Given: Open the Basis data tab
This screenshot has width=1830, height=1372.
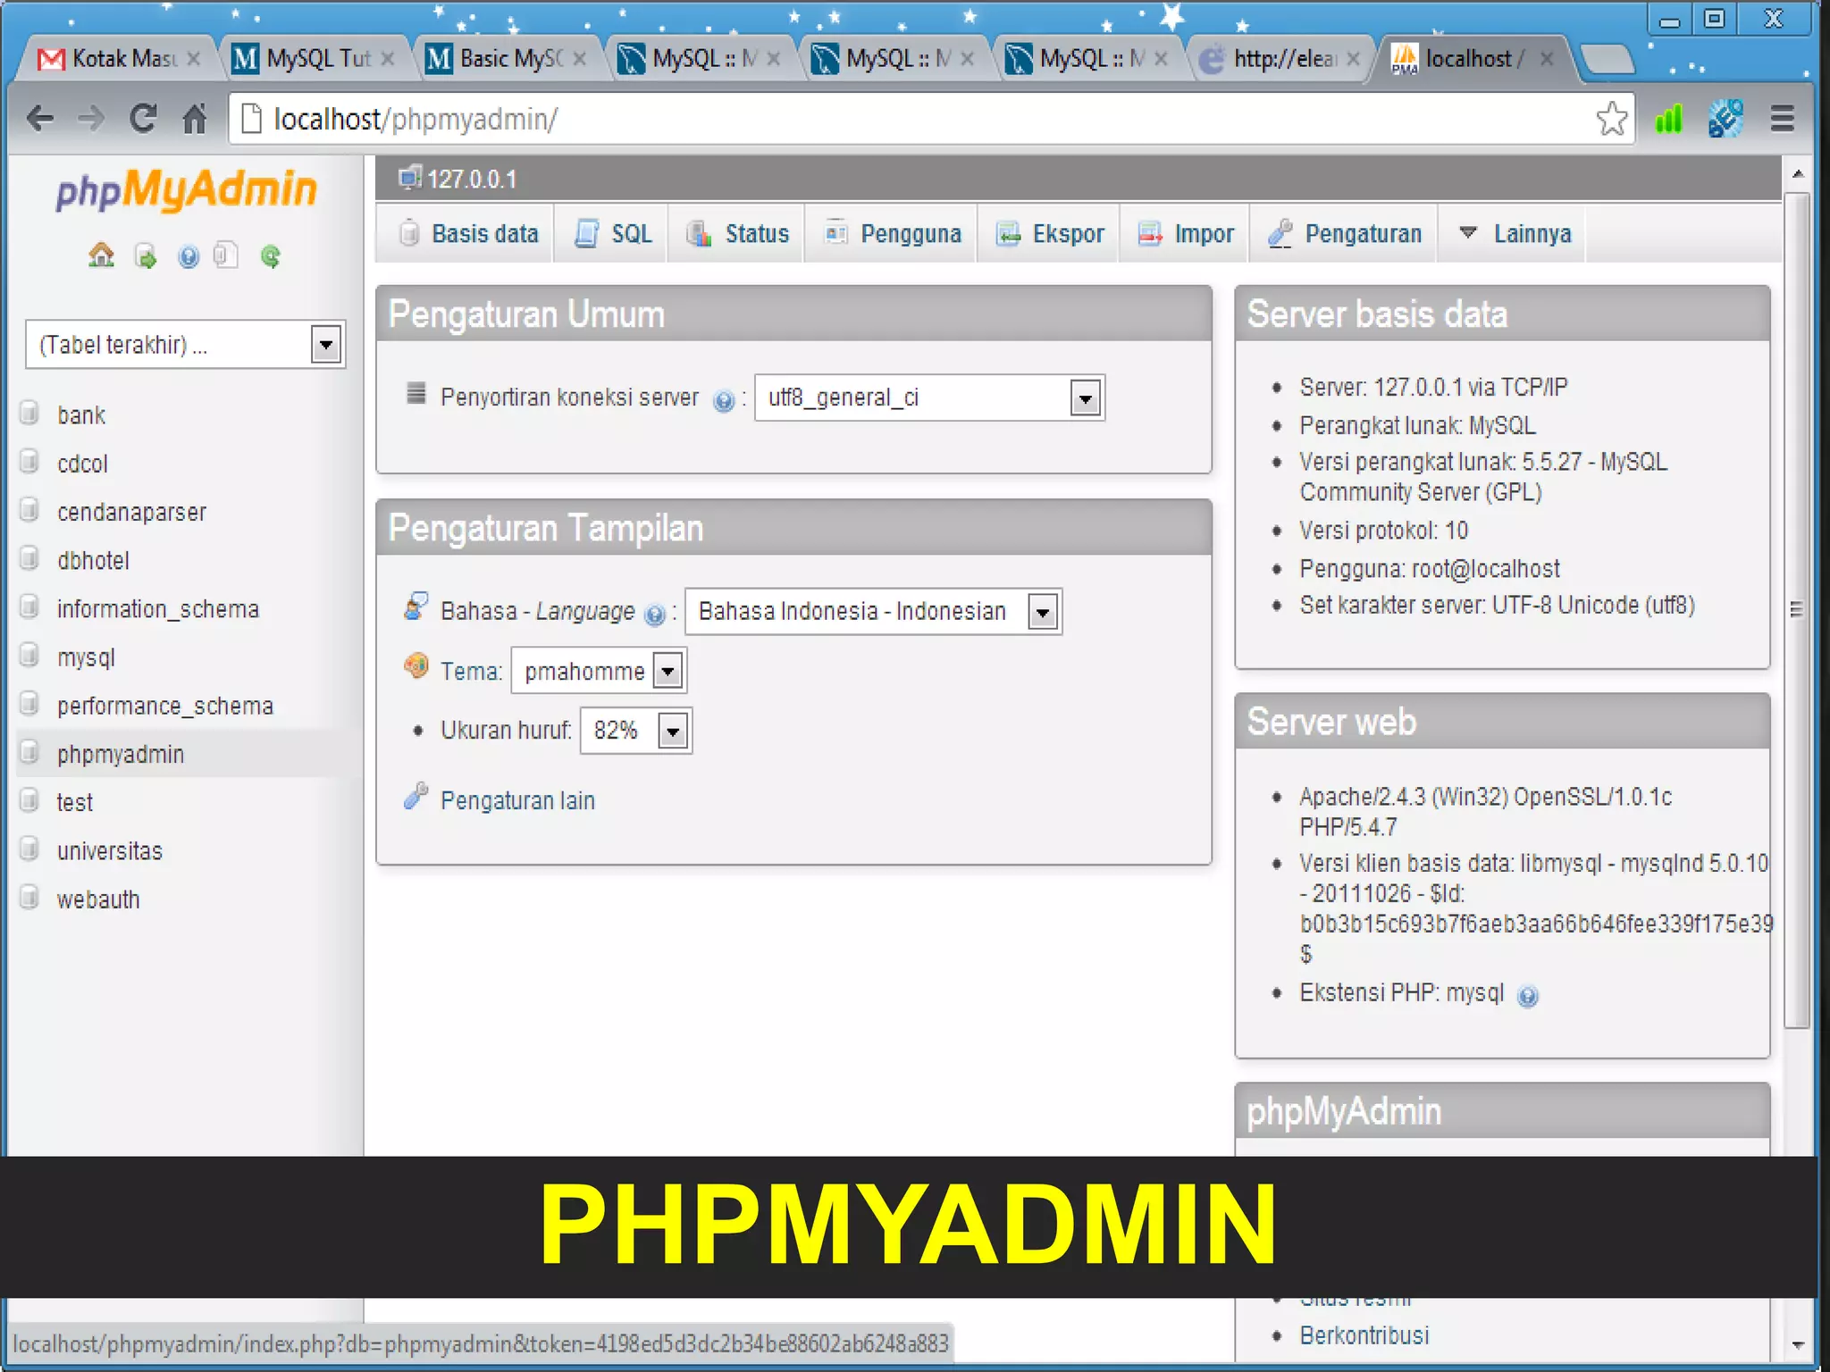Looking at the screenshot, I should pyautogui.click(x=467, y=234).
